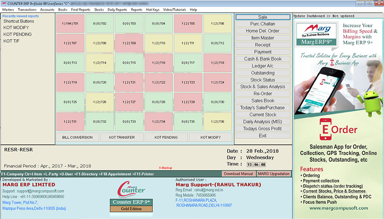Select table T14 tile
The height and width of the screenshot is (219, 384).
pos(100,63)
